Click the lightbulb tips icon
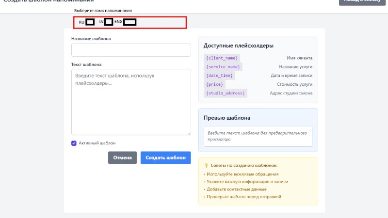 pyautogui.click(x=206, y=165)
